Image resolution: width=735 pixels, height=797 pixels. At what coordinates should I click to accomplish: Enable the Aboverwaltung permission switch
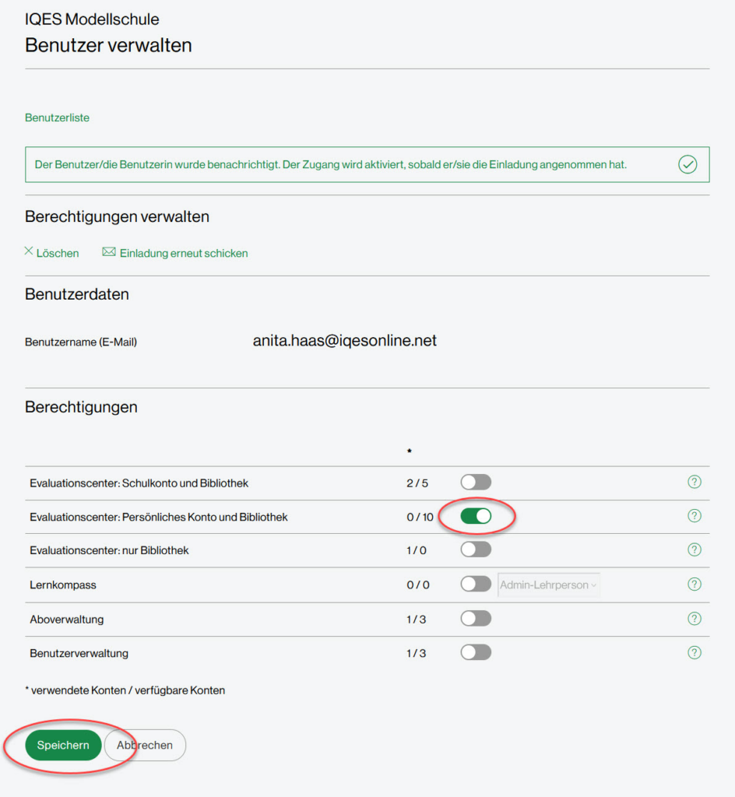point(476,619)
